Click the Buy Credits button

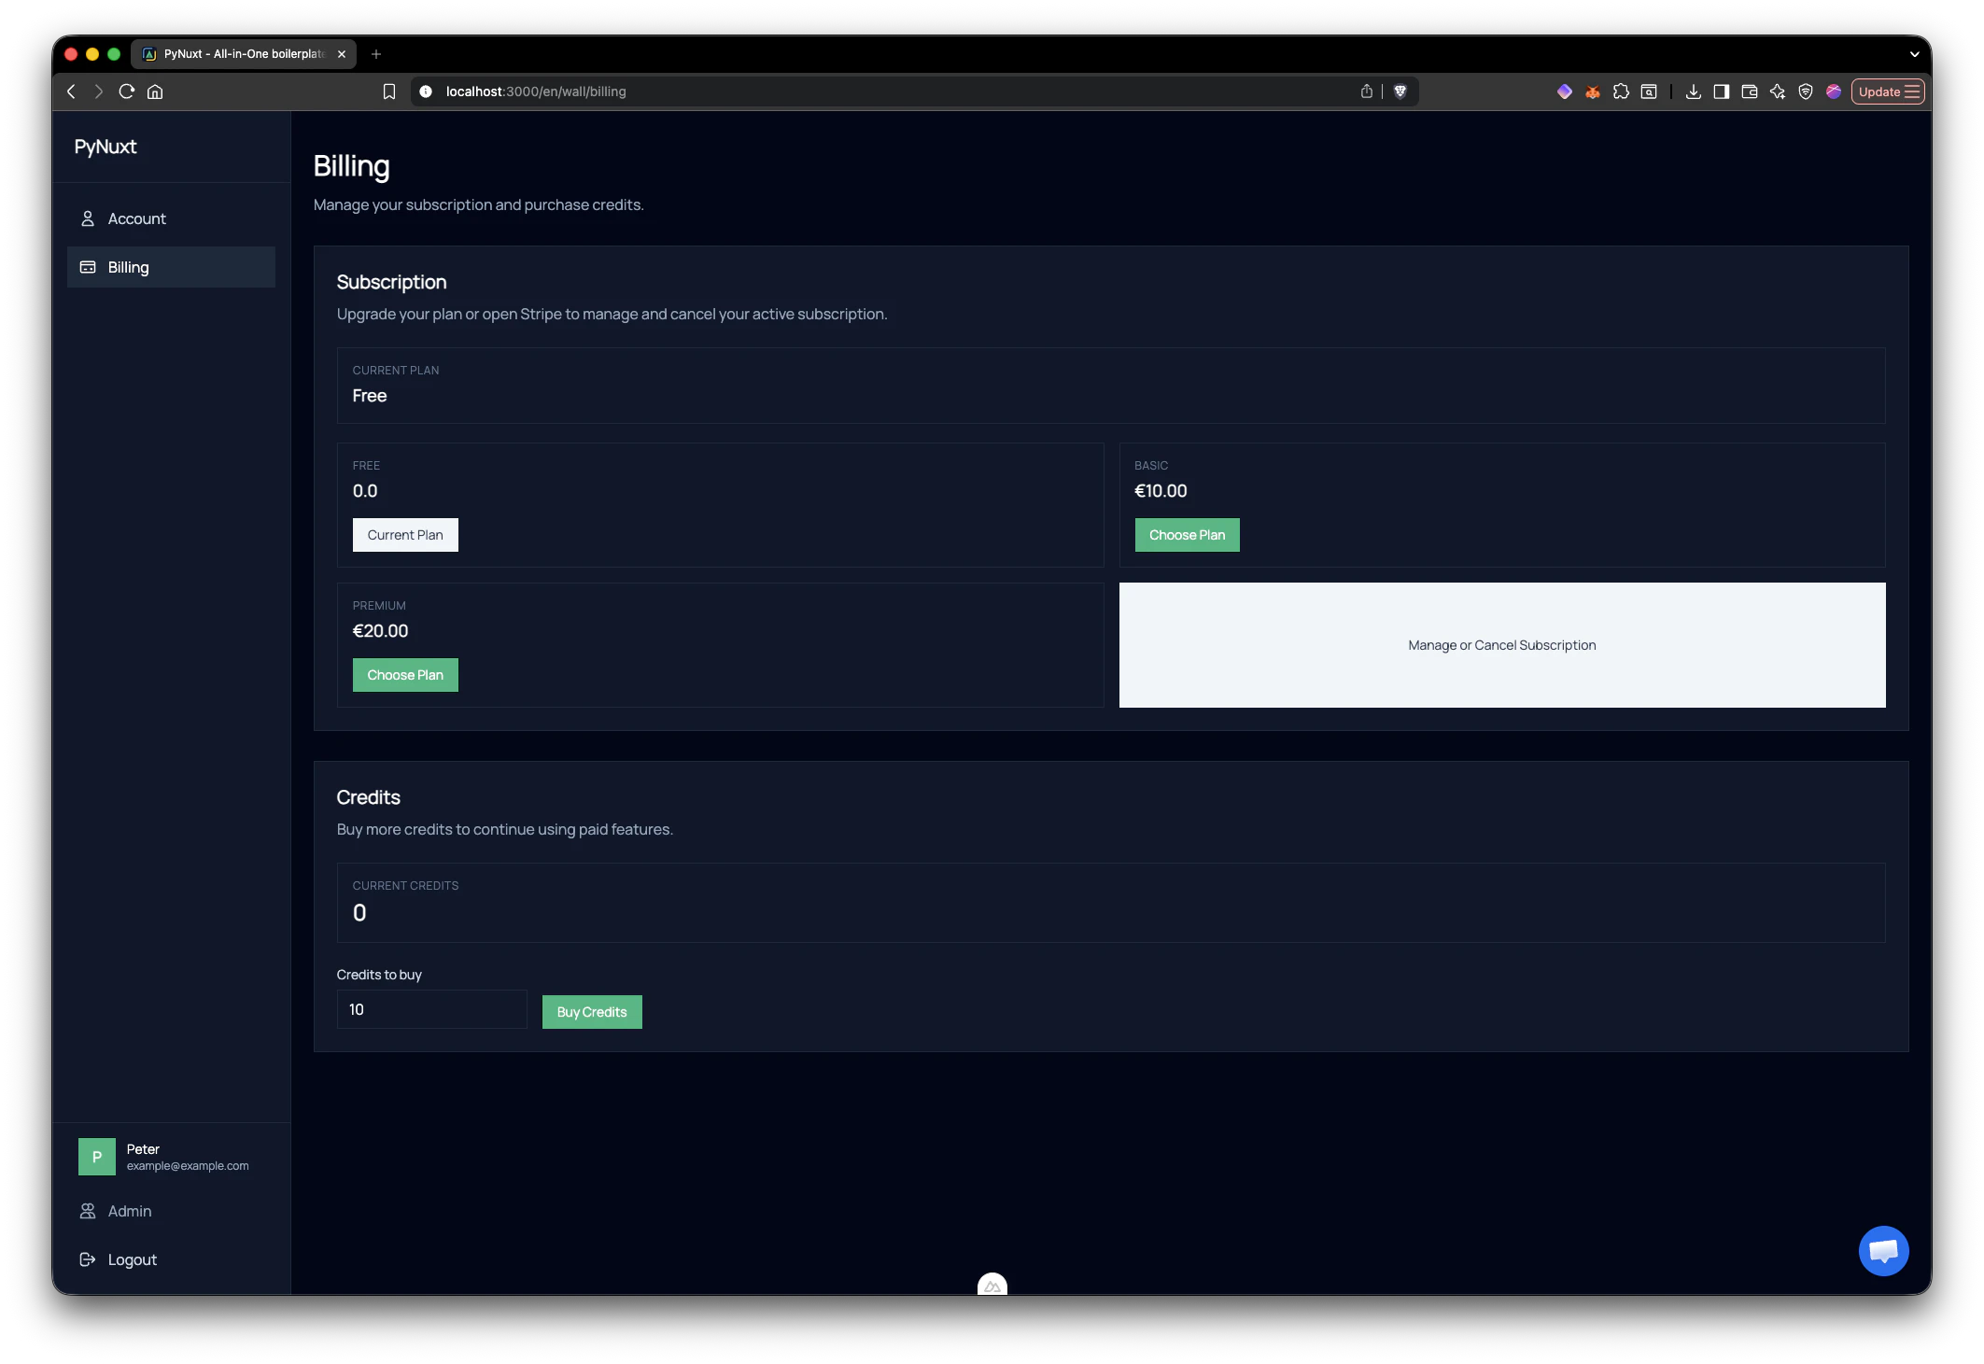[x=592, y=1012]
